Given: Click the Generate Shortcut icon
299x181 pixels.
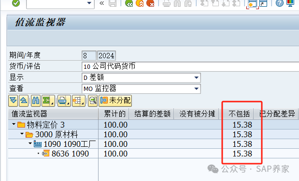Looking at the screenshot, I should point(263,3).
